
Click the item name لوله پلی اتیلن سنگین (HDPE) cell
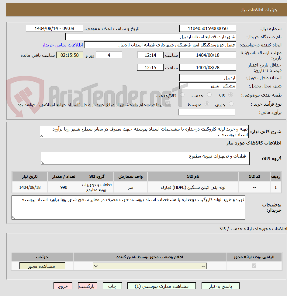click(193, 187)
